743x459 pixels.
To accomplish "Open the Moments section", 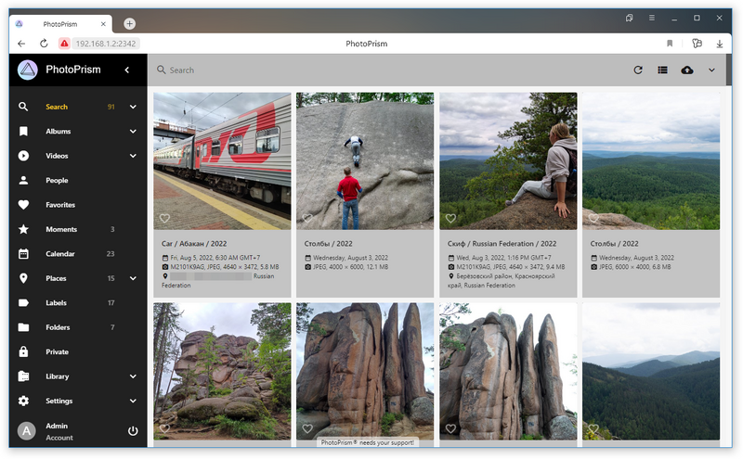I will pyautogui.click(x=61, y=230).
